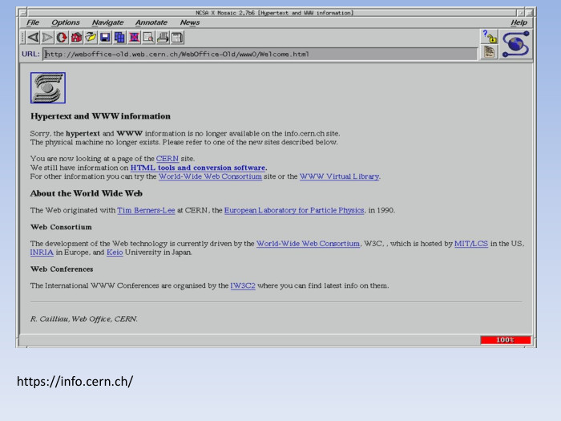Viewport: 561px width, 421px height.
Task: Click the Back arrow toolbar button
Action: tap(34, 38)
